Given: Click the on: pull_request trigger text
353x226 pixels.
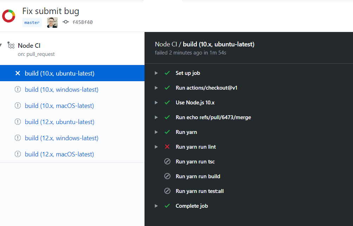Looking at the screenshot, I should [x=36, y=54].
